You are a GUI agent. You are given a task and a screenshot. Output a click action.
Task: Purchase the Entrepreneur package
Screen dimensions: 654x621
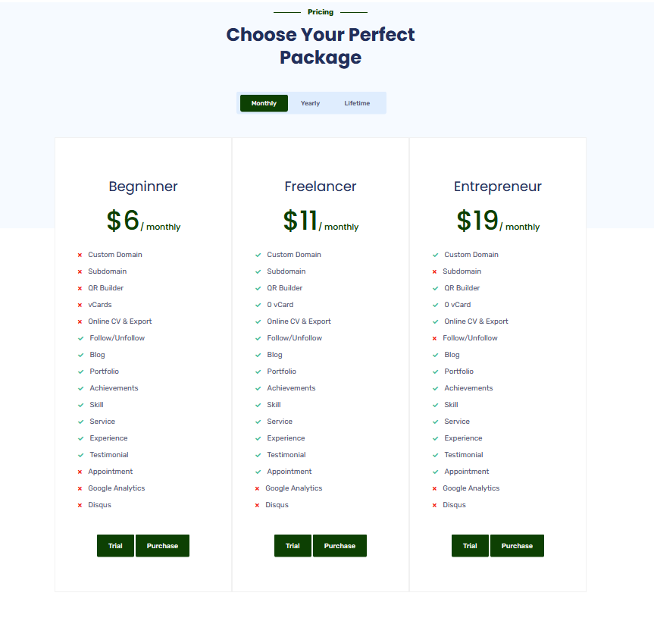click(x=517, y=546)
